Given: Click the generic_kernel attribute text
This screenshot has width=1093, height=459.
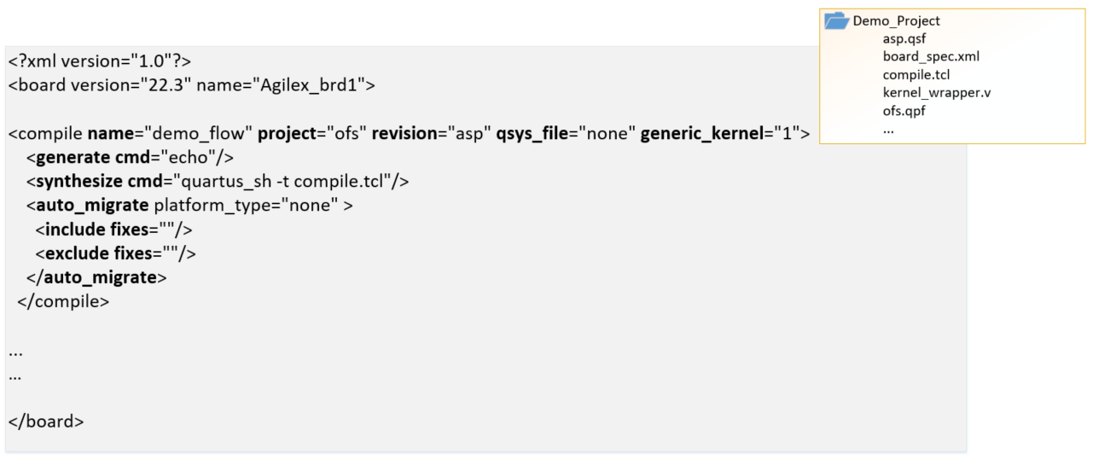Looking at the screenshot, I should pos(700,134).
